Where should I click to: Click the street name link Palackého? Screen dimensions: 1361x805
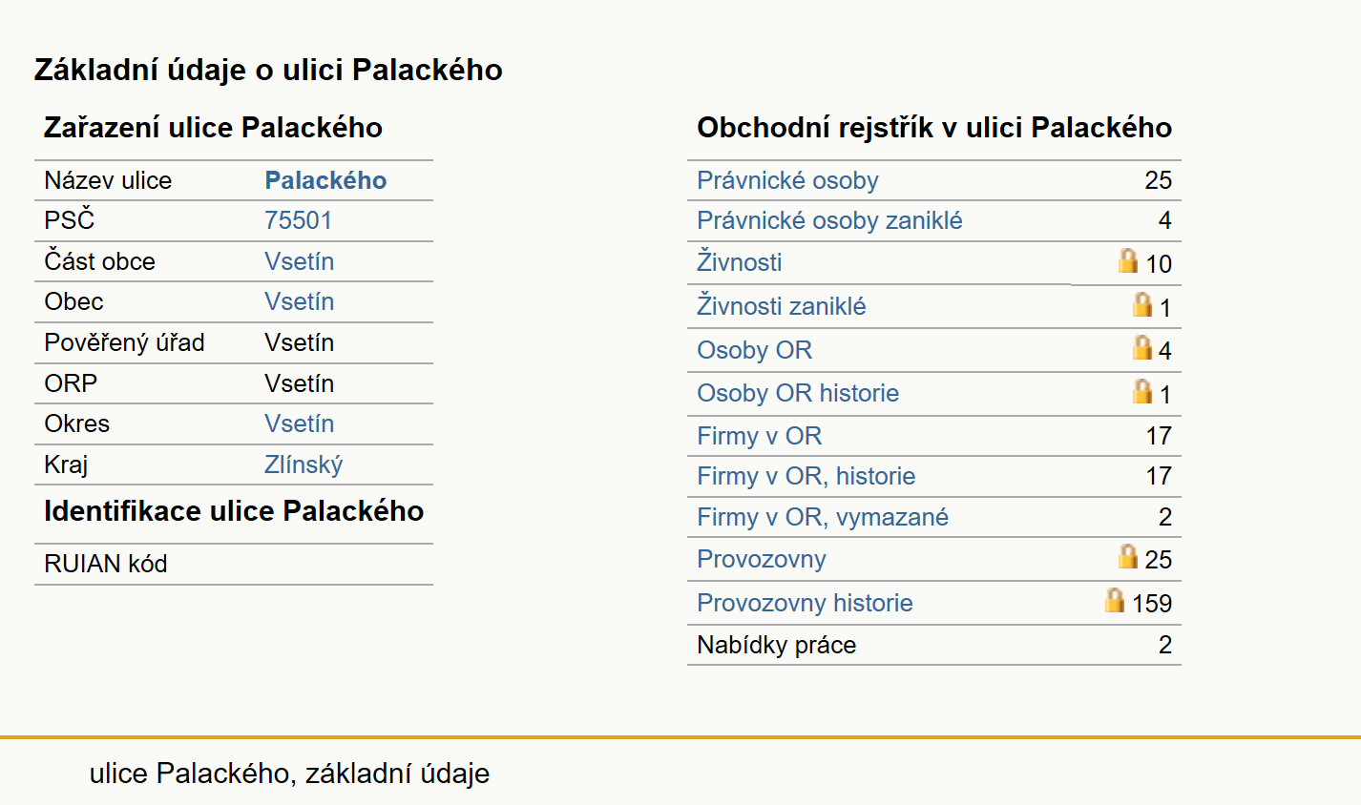coord(325,180)
